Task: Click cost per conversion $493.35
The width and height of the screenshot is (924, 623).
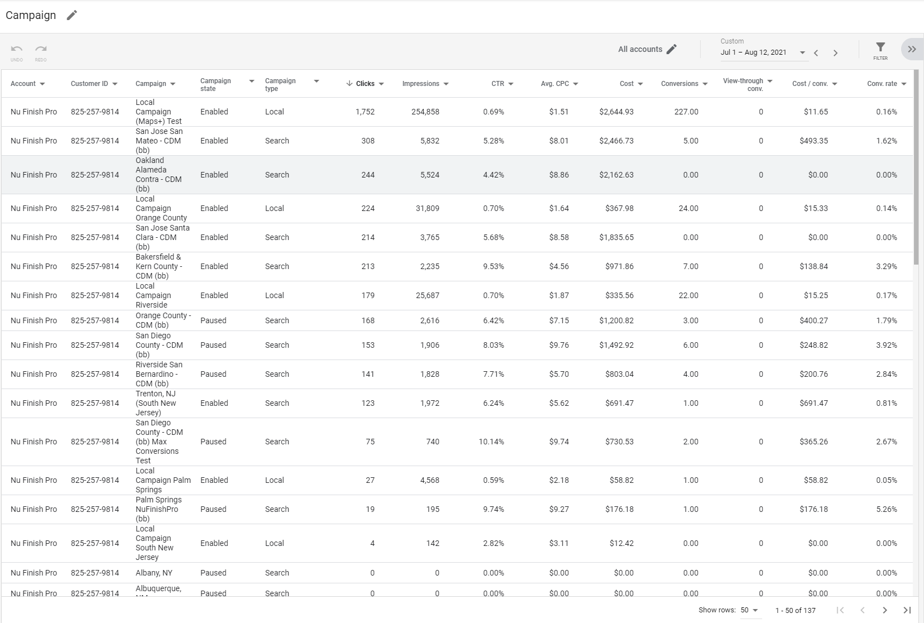Action: pos(813,141)
